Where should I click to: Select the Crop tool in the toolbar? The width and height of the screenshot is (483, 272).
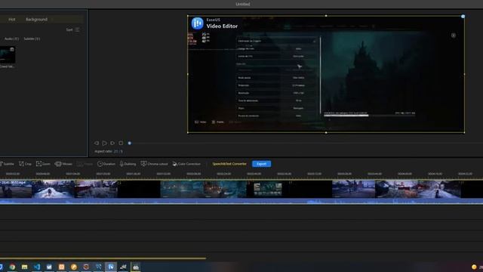[x=25, y=164]
